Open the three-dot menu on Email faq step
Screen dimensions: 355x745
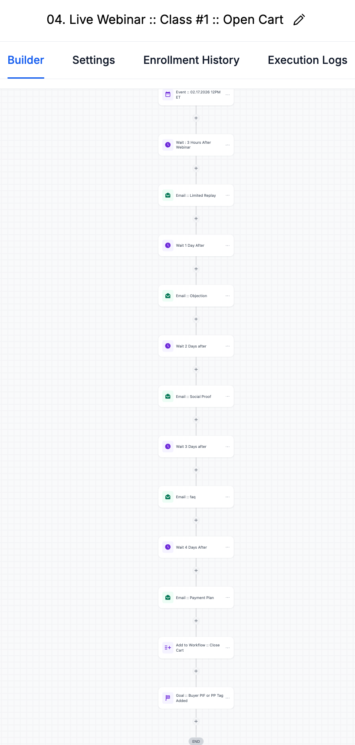(227, 497)
